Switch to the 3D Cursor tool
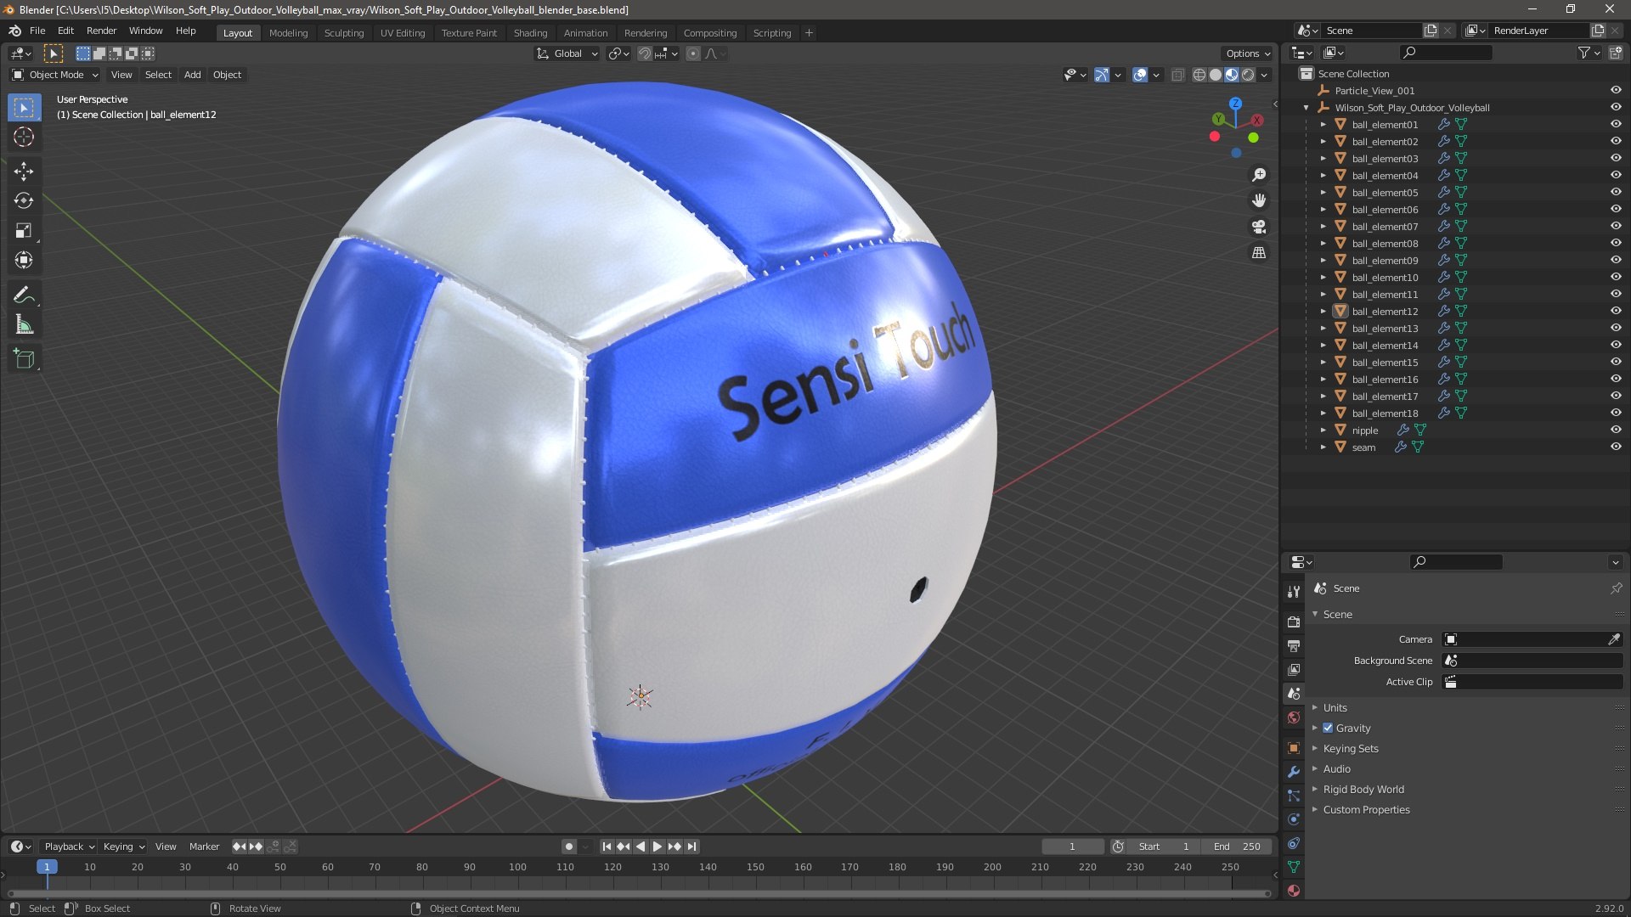 pyautogui.click(x=24, y=137)
